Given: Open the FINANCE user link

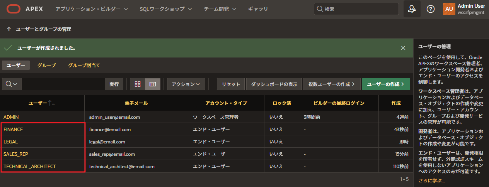Looking at the screenshot, I should pos(13,130).
